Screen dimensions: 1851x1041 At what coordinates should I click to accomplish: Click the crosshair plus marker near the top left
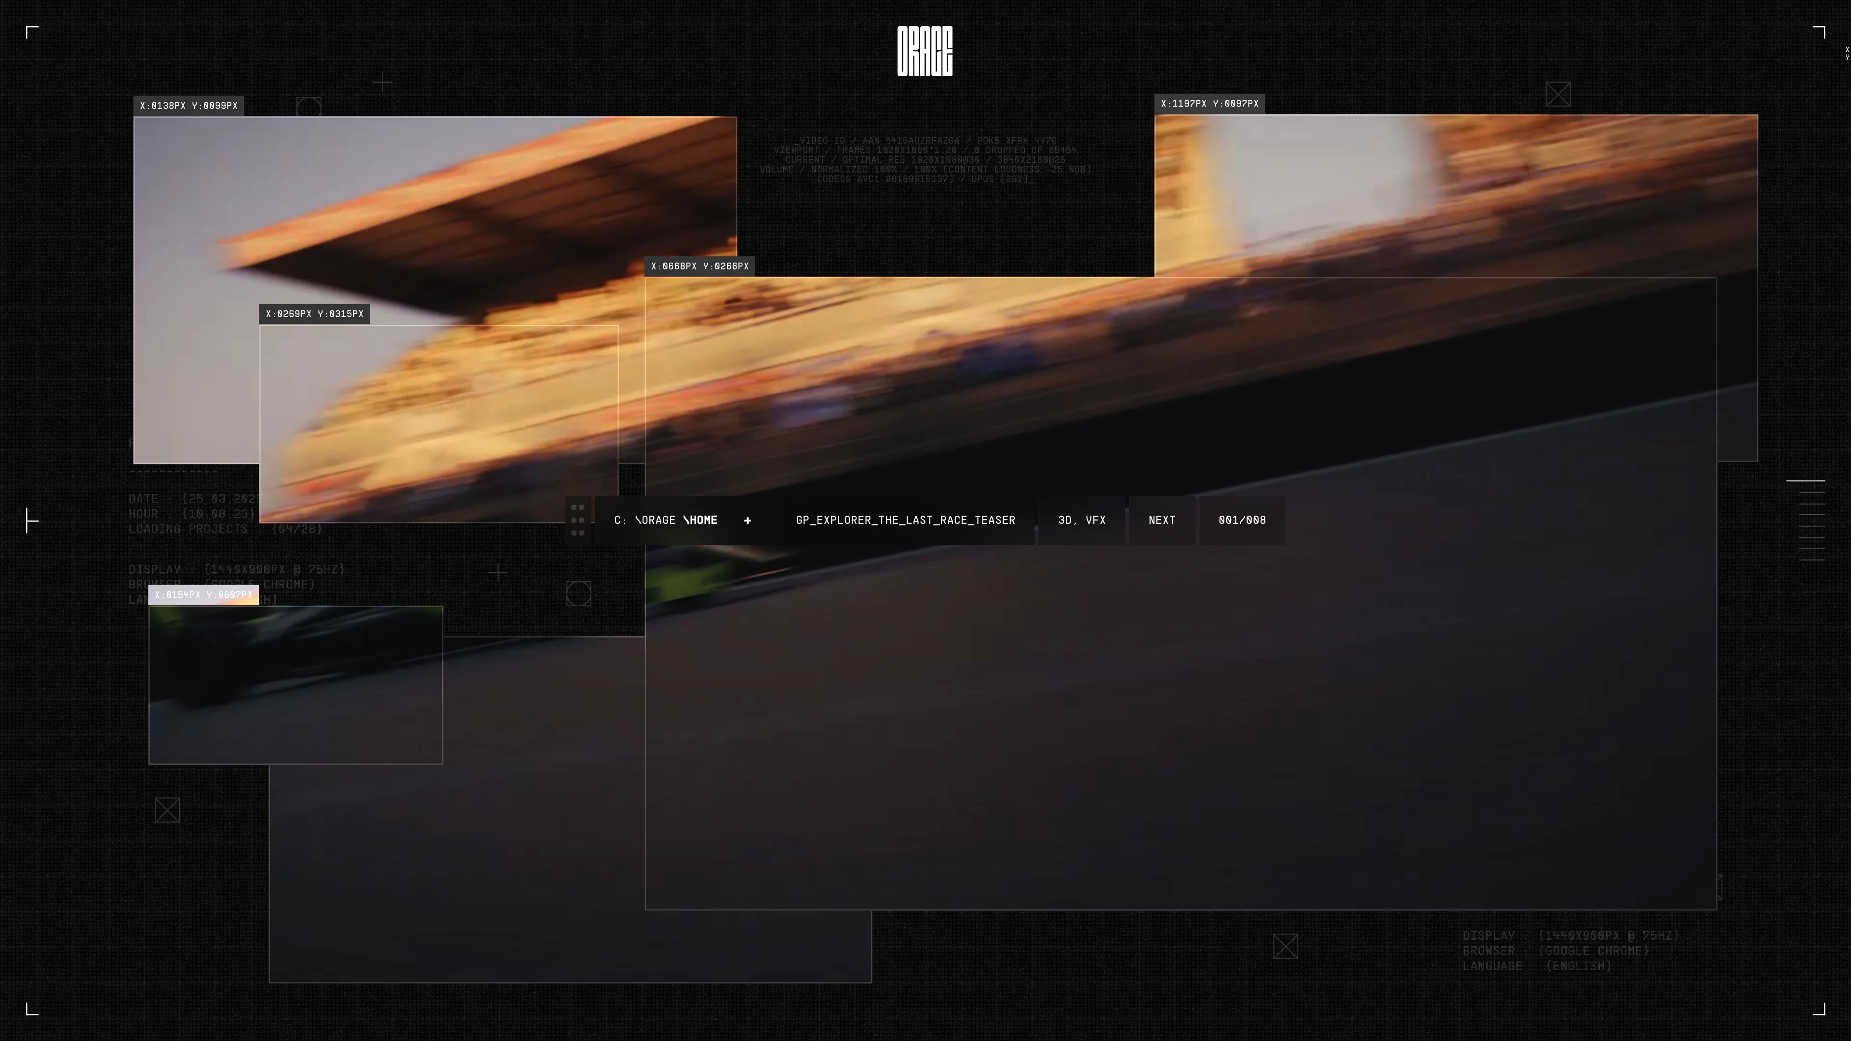[x=382, y=83]
